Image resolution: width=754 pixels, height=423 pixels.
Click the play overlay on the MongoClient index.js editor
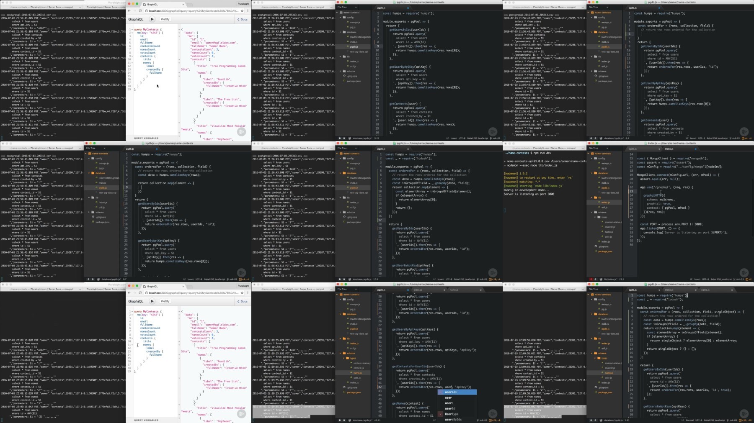click(x=744, y=273)
